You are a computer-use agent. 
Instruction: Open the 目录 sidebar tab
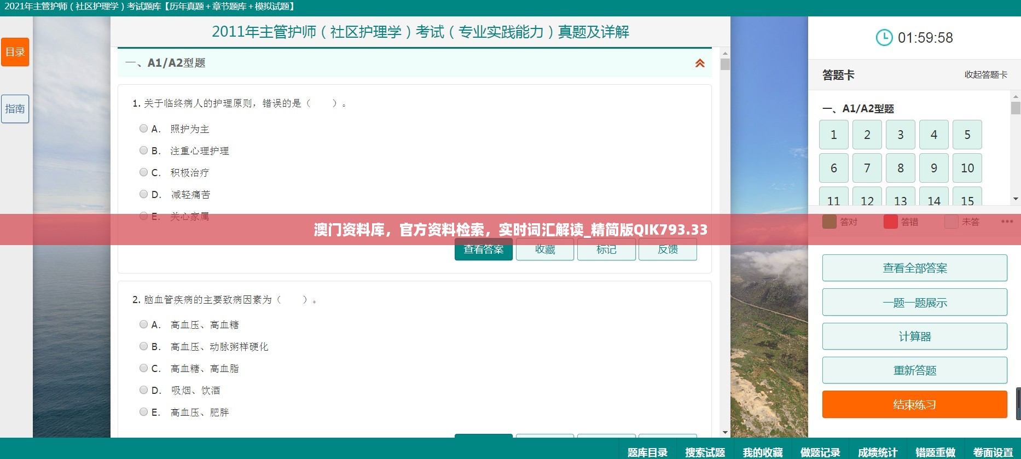[15, 52]
